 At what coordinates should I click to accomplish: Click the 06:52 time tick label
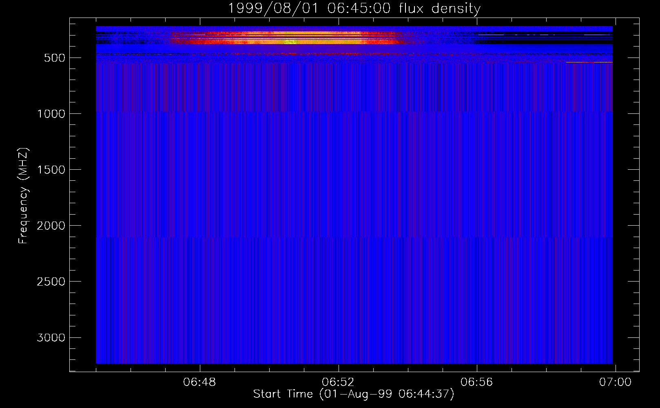tap(338, 382)
